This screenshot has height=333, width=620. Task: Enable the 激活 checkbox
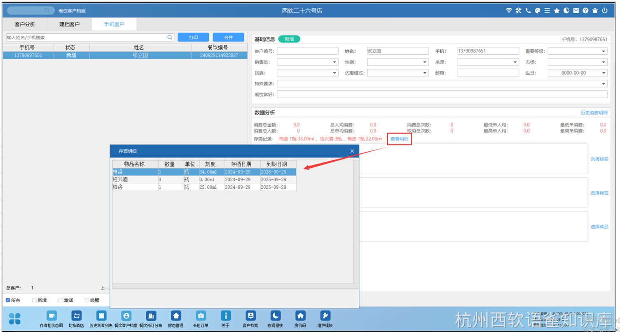click(x=61, y=300)
